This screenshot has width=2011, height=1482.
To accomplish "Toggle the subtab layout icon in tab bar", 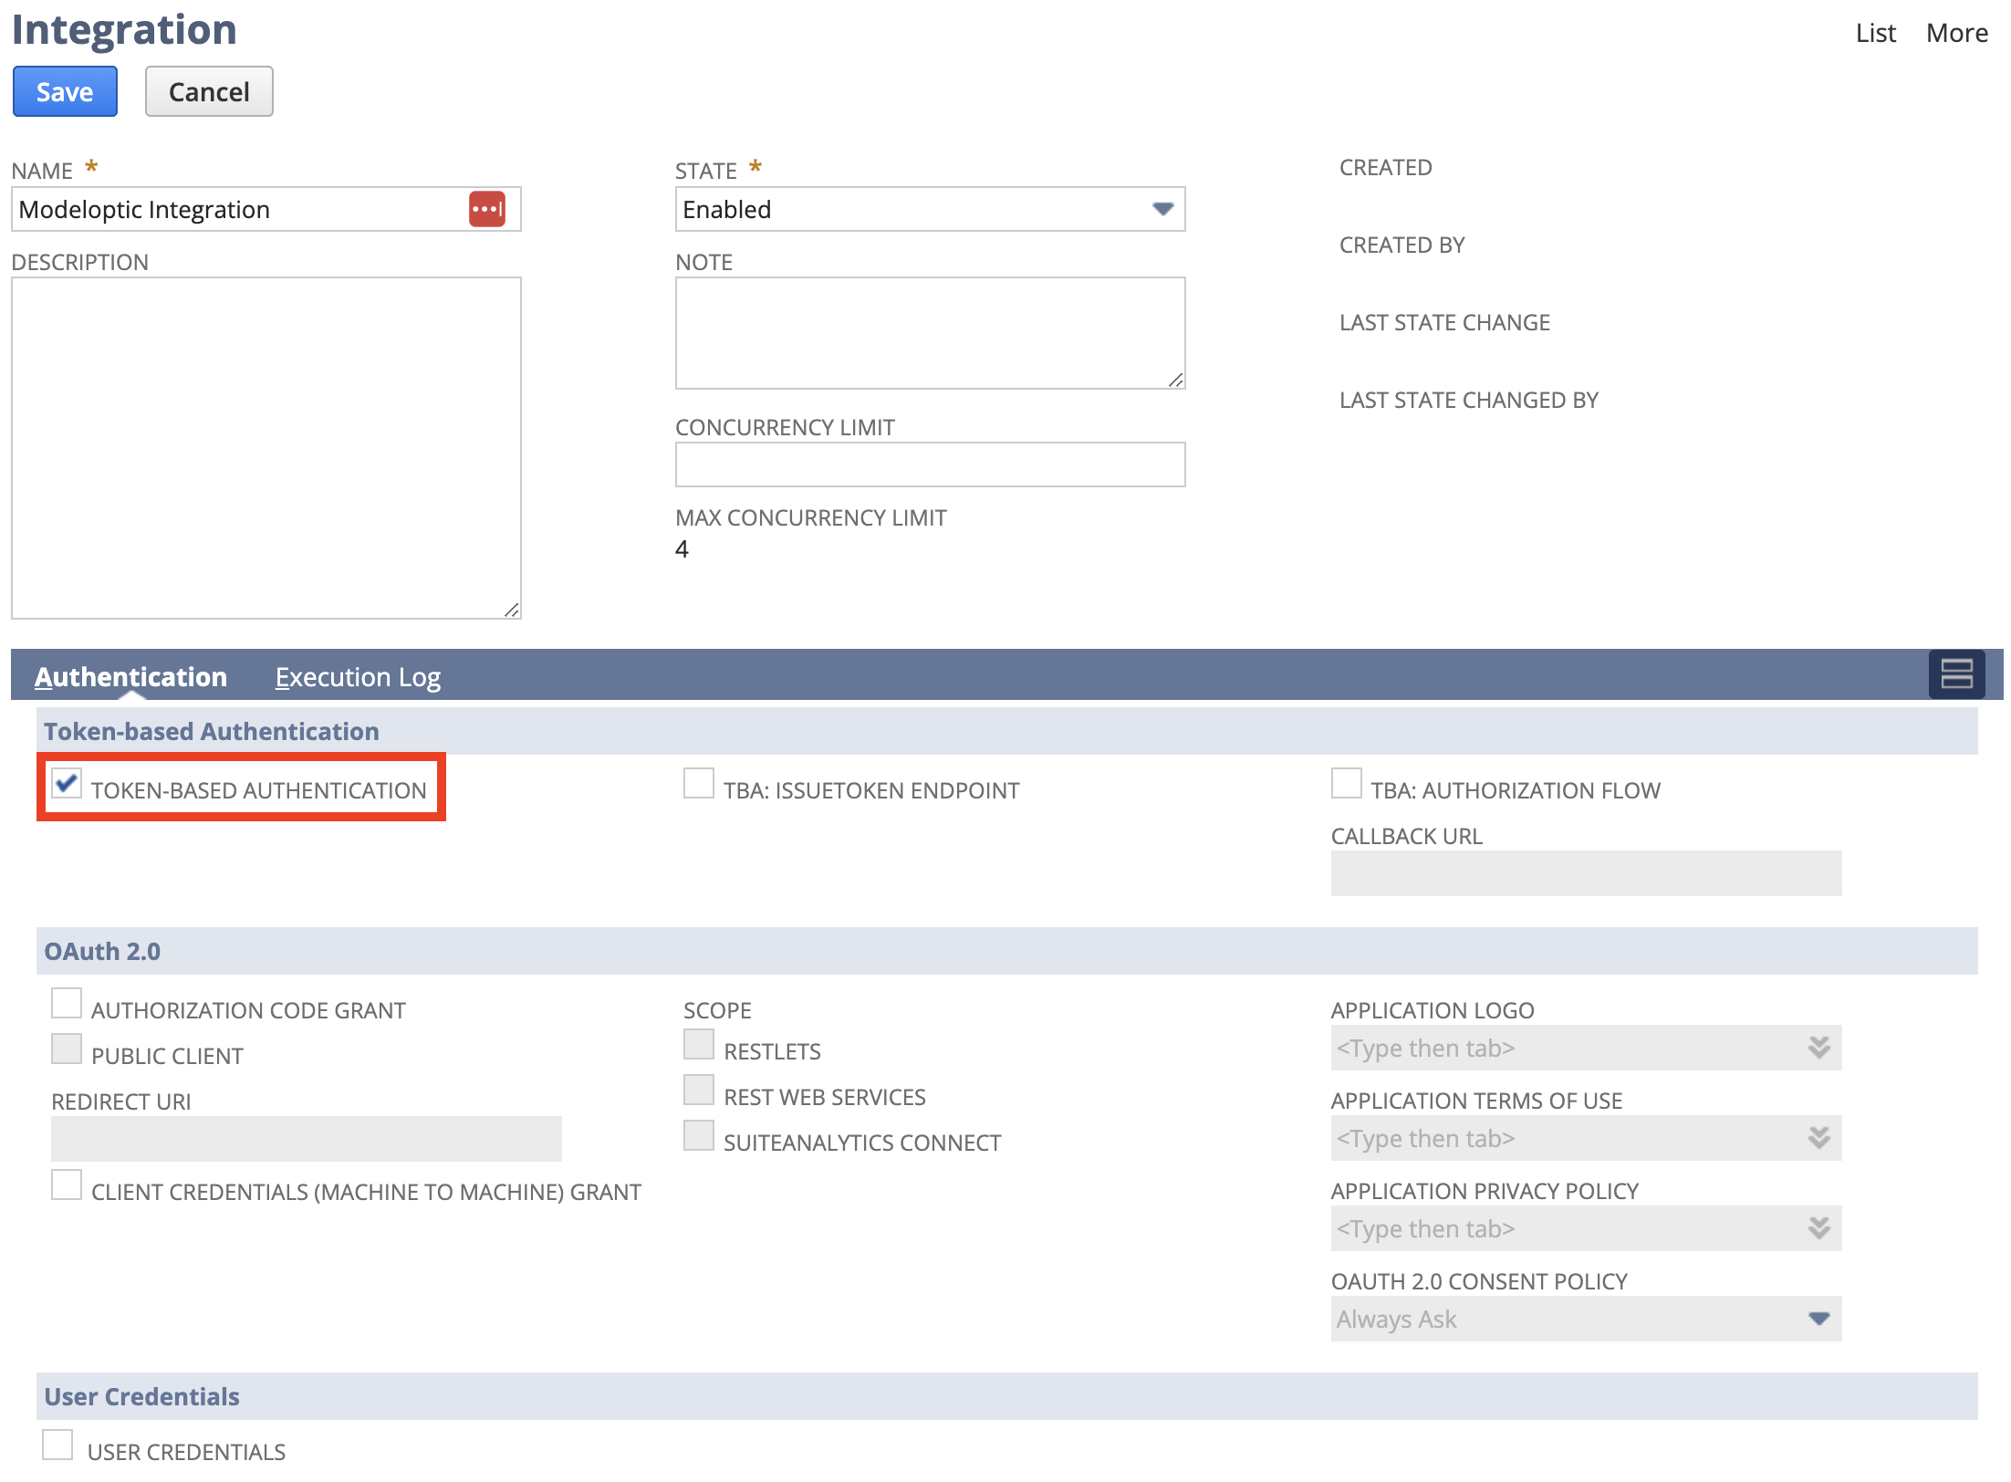I will pos(1955,674).
